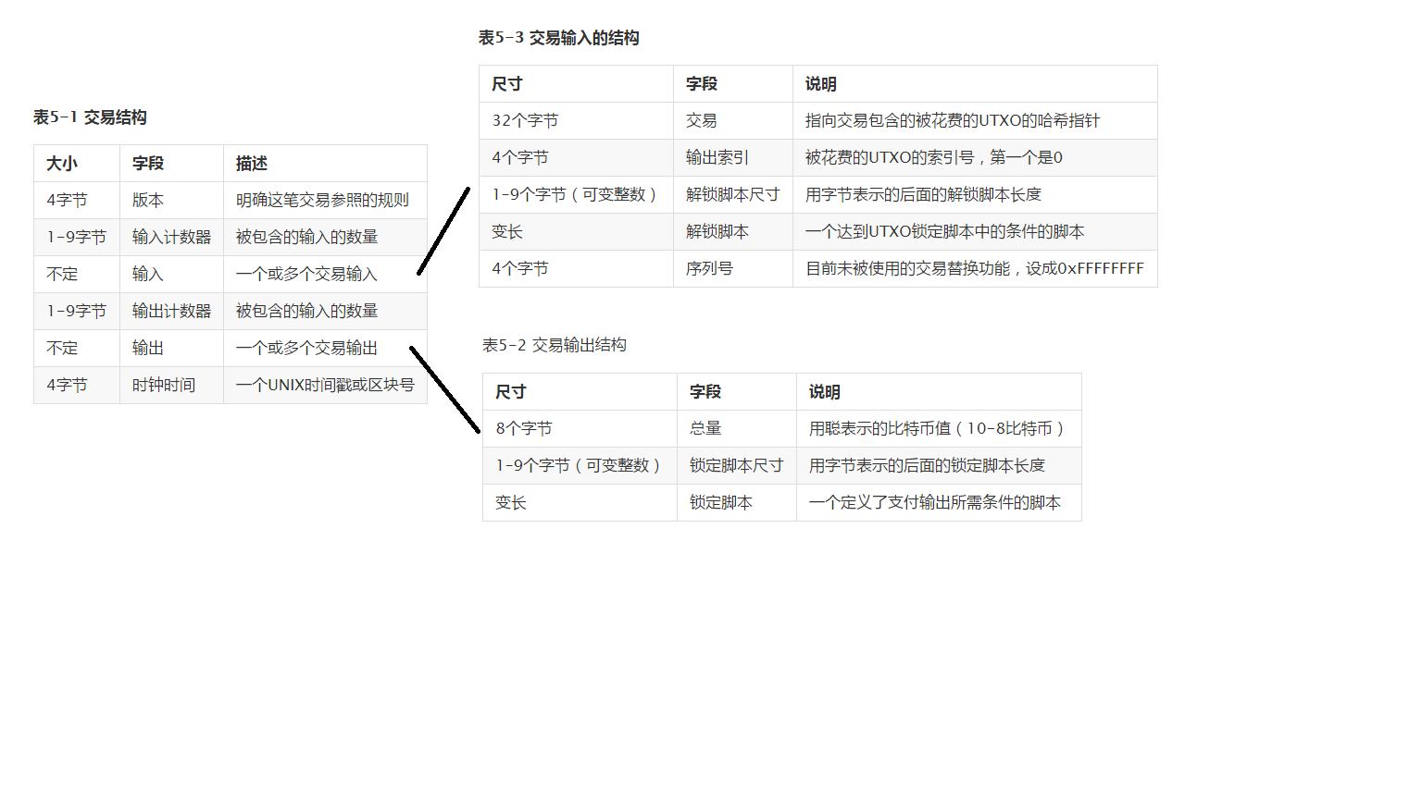Click the cell mentioning 0xFFFFFFFF

[x=975, y=269]
